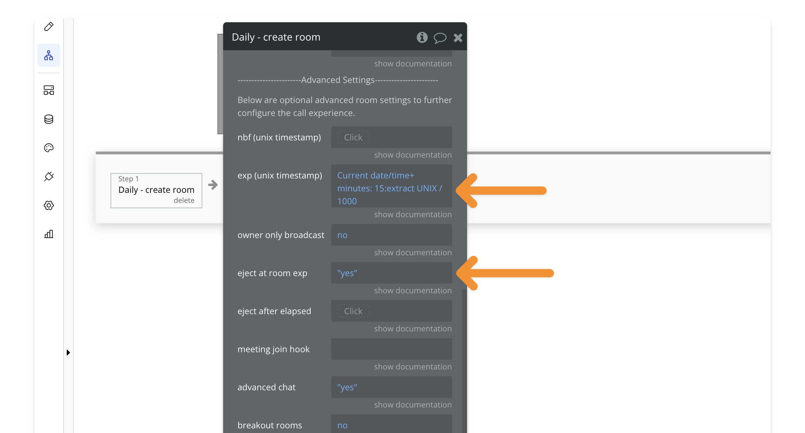Show documentation under owner only broadcast

click(x=413, y=253)
